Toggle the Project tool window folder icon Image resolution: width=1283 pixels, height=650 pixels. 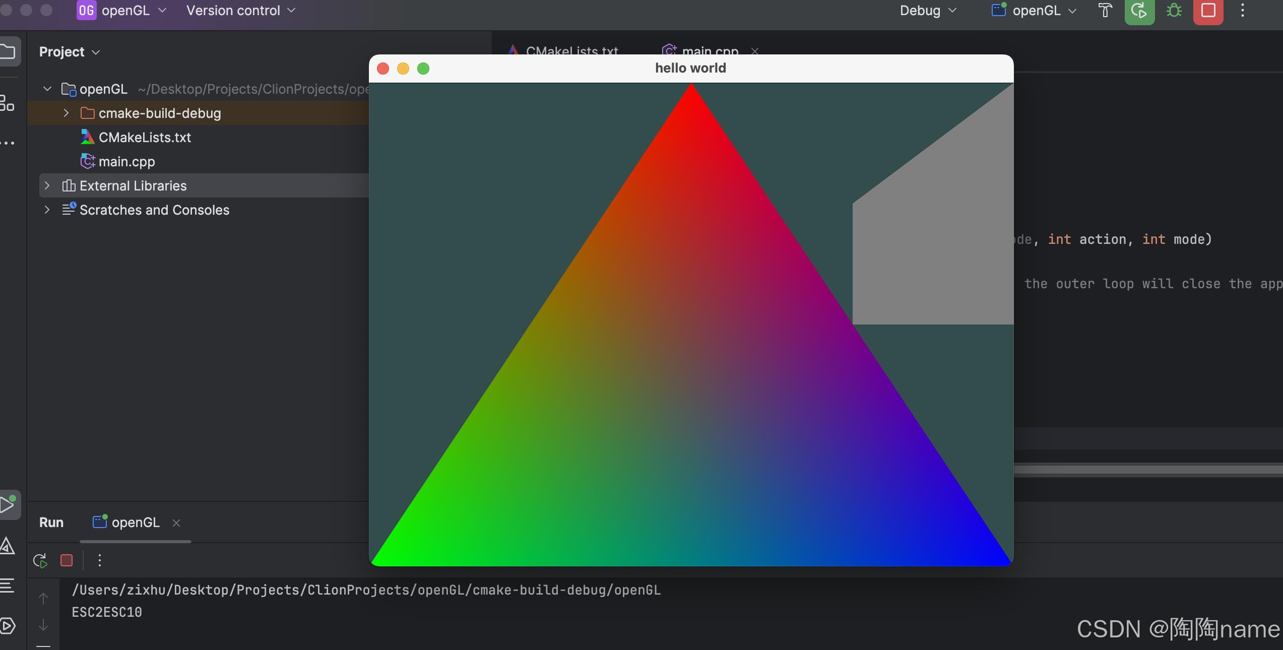[8, 51]
